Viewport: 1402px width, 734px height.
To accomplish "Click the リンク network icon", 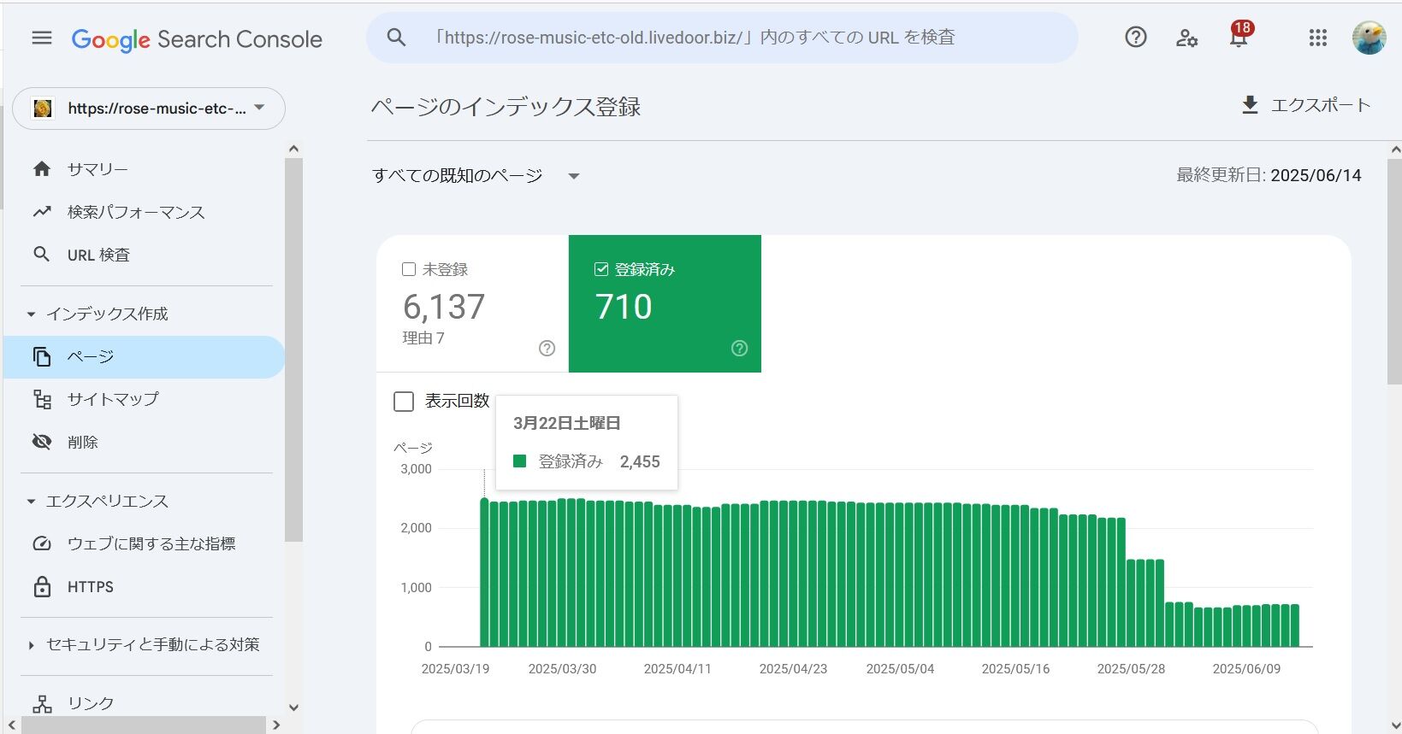I will pyautogui.click(x=42, y=703).
